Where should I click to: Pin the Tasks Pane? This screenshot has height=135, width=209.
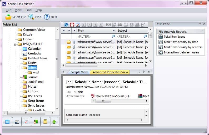[200, 24]
